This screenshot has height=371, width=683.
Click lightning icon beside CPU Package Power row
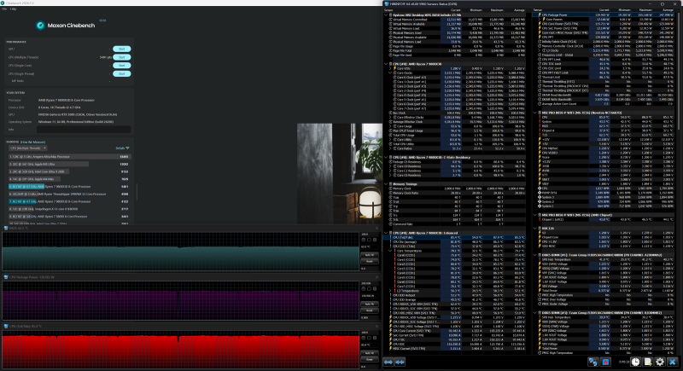(x=540, y=14)
